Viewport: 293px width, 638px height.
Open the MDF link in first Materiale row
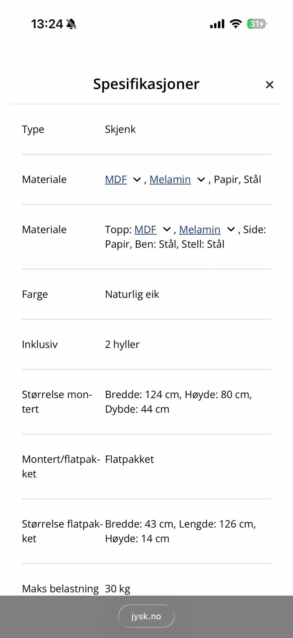click(x=116, y=179)
